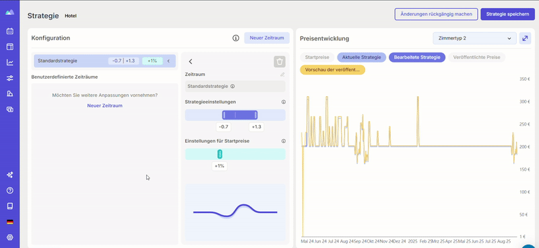Click the trash delete icon
Screen dimensions: 539x248
(x=280, y=62)
